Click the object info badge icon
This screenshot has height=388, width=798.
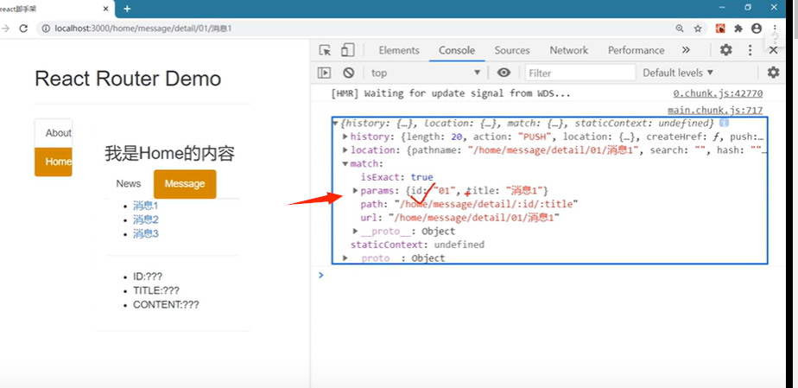pyautogui.click(x=725, y=123)
